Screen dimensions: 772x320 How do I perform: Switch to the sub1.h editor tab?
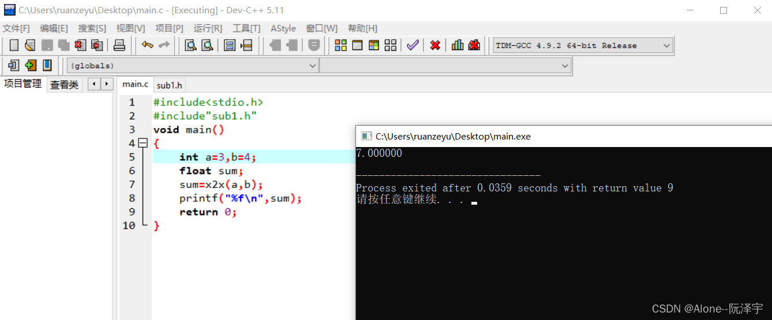coord(170,85)
